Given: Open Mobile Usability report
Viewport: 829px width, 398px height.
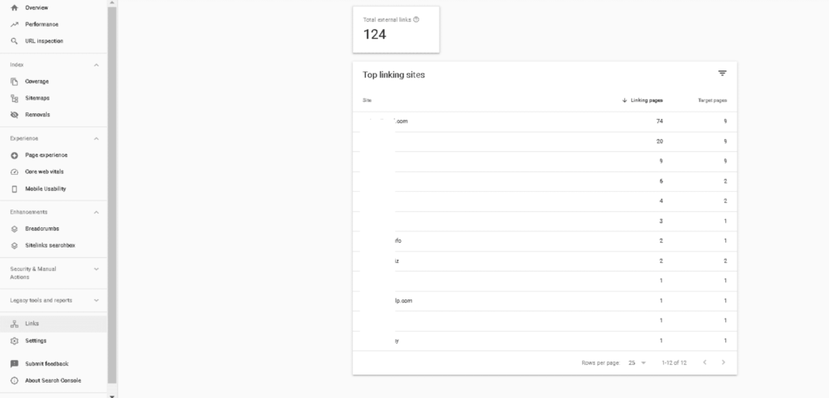Looking at the screenshot, I should tap(45, 188).
